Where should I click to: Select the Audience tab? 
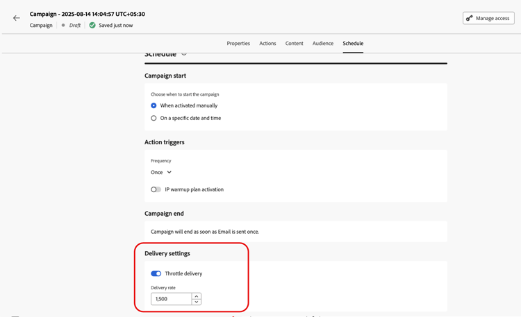(x=323, y=43)
